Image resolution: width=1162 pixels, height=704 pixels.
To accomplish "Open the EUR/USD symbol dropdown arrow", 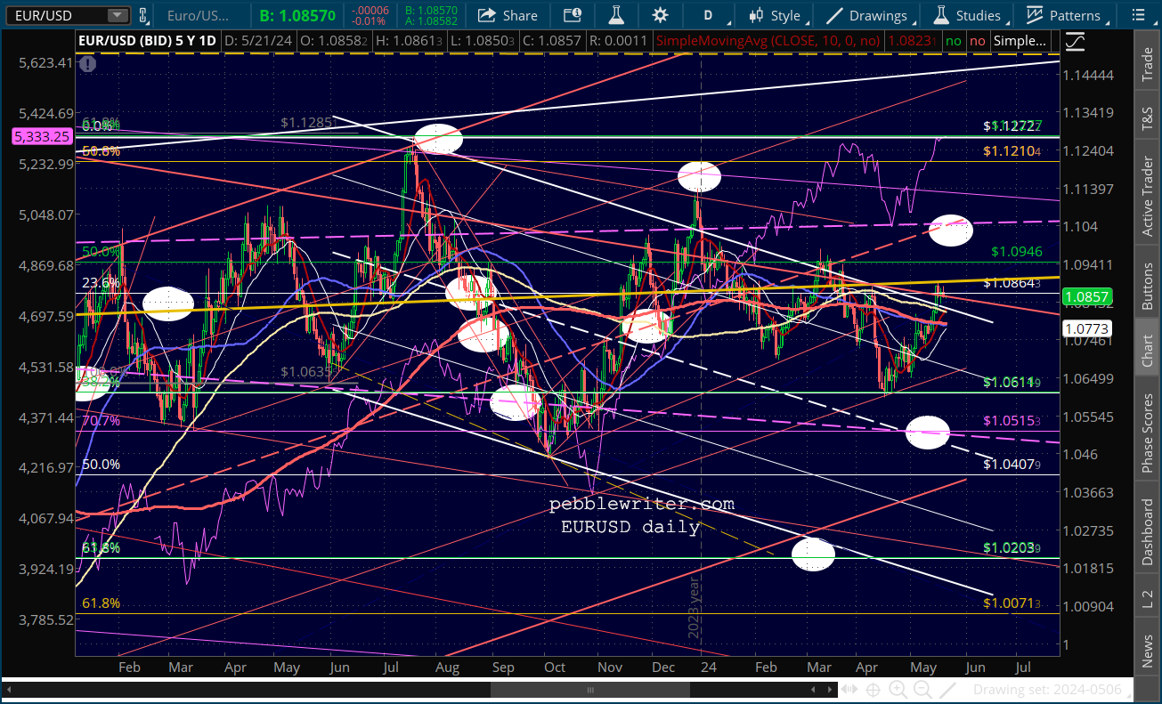I will (x=118, y=15).
